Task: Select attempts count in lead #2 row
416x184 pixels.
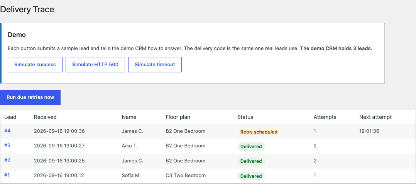Action: coord(315,161)
